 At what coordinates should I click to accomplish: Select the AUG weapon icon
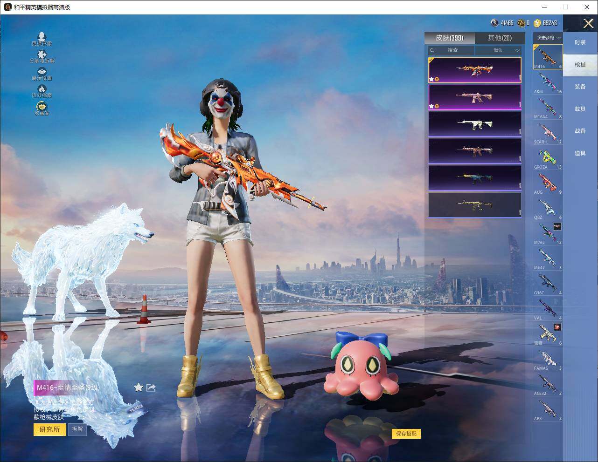click(548, 183)
